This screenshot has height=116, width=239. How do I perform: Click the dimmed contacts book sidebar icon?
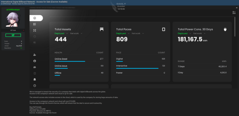[35, 73]
